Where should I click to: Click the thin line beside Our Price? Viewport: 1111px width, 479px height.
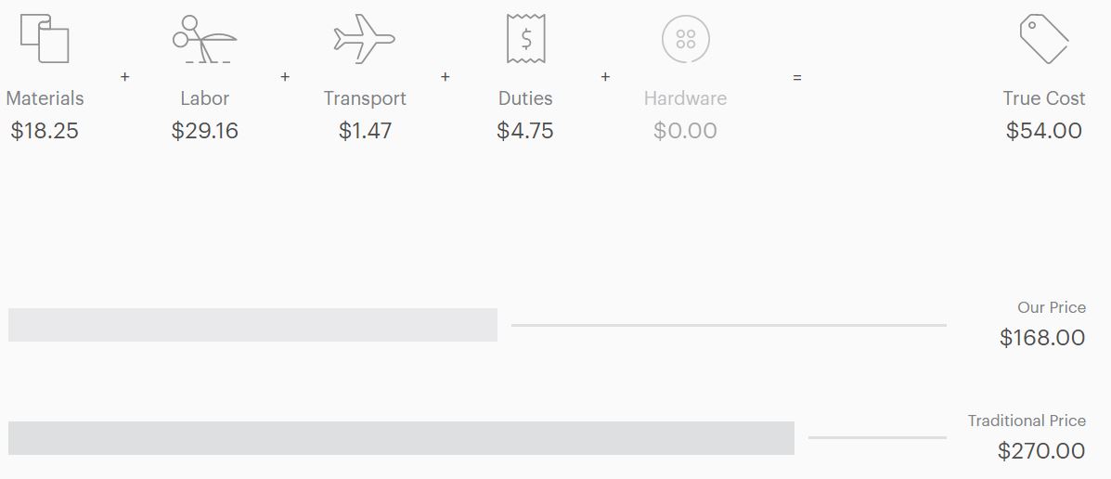730,325
